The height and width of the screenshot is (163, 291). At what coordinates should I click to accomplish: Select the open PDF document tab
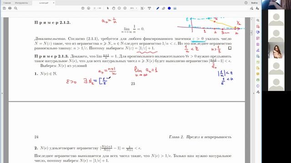click(x=44, y=3)
